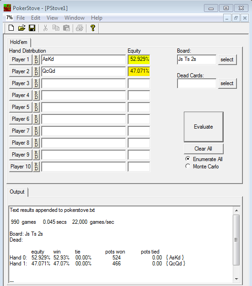Viewport: 252px width, 286px height.
Task: Open Player 9 hand selection button
Action: (x=21, y=155)
